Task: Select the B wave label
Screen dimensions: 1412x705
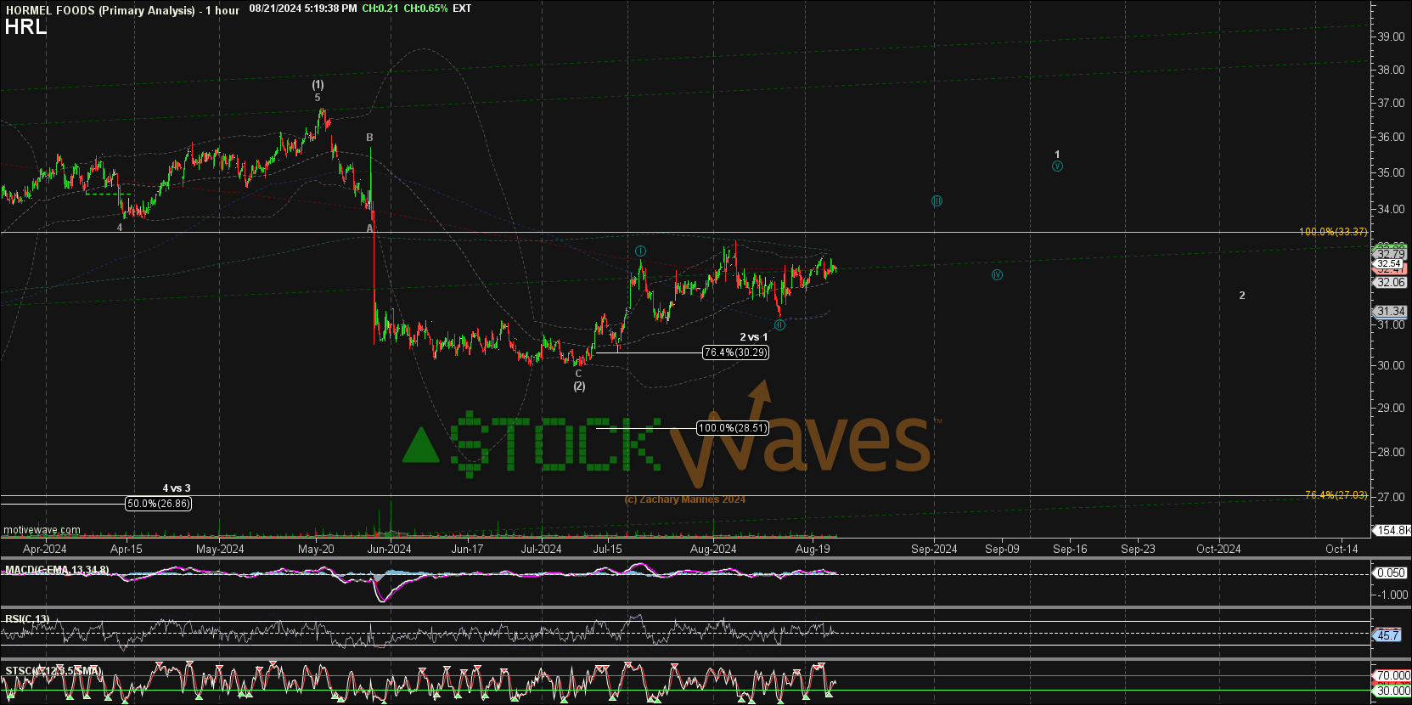Action: click(369, 138)
